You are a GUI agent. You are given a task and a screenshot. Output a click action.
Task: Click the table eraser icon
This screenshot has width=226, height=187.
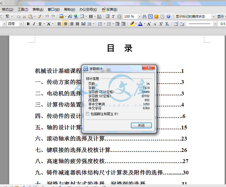pyautogui.click(x=182, y=24)
